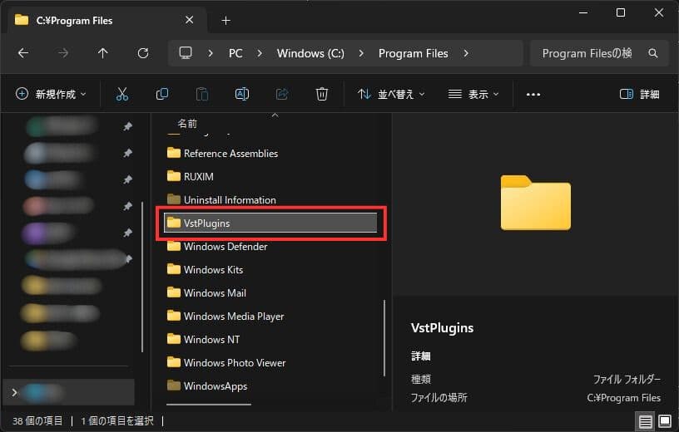Screen dimensions: 679x432
Task: Open the more options ellipsis menu
Action: (533, 94)
